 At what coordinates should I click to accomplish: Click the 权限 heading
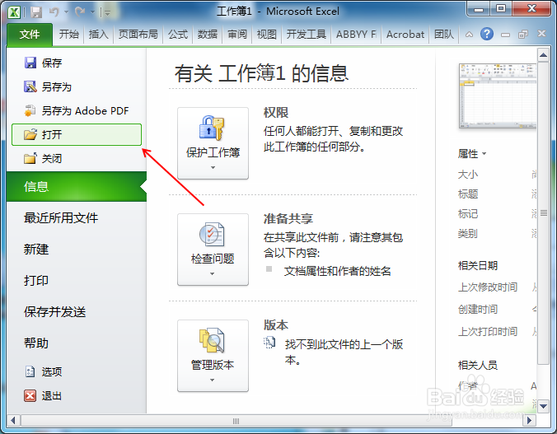[x=276, y=113]
